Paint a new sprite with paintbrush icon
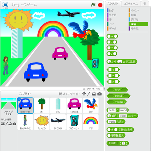Viewport: 151px width, 151px height. [x=89, y=94]
